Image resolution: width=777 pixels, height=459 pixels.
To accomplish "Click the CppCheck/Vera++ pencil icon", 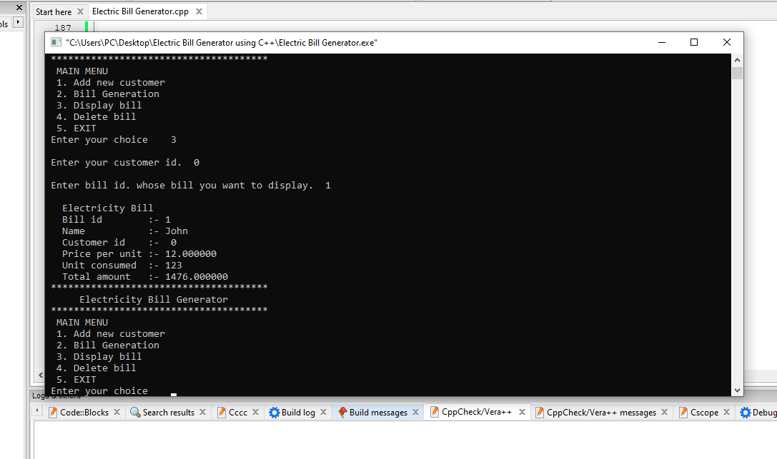I will [434, 412].
